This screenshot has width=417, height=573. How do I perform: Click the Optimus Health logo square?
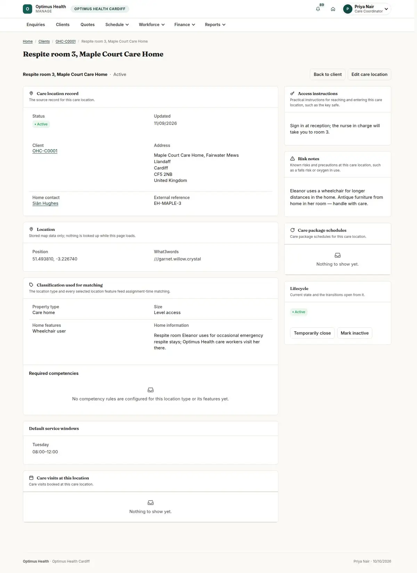pyautogui.click(x=27, y=9)
